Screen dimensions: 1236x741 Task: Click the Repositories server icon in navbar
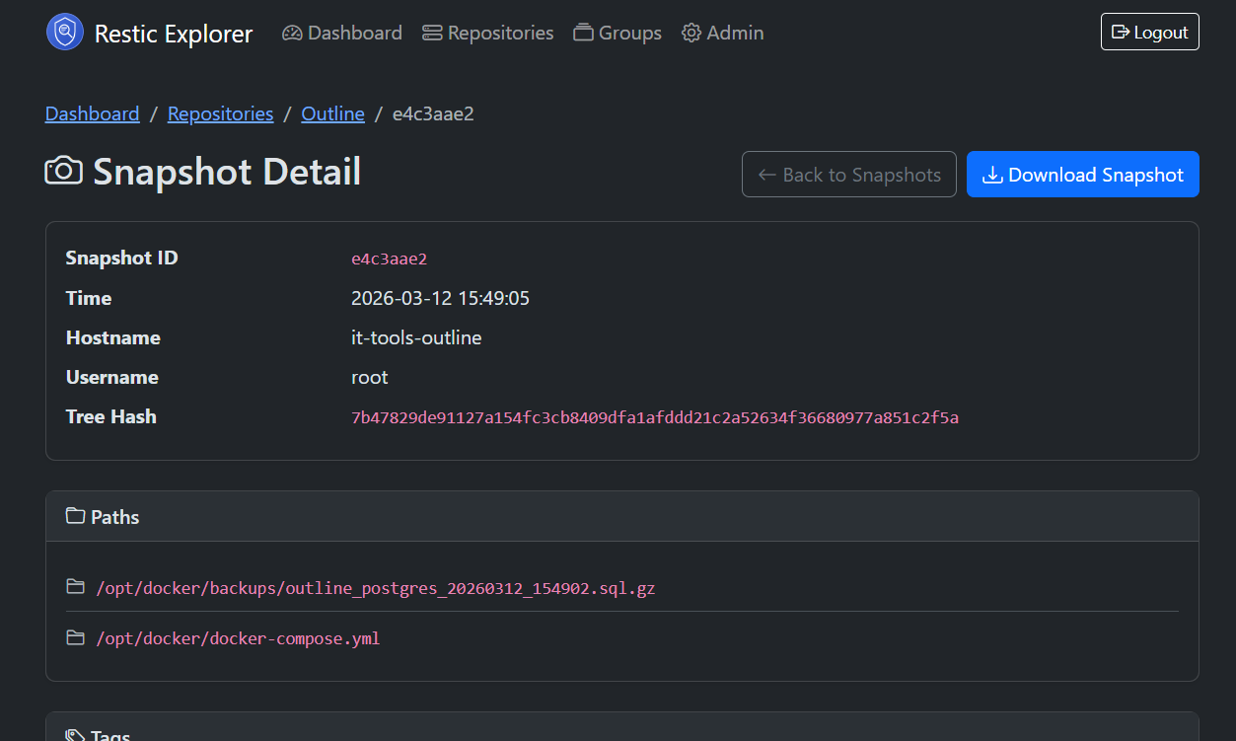tap(432, 33)
